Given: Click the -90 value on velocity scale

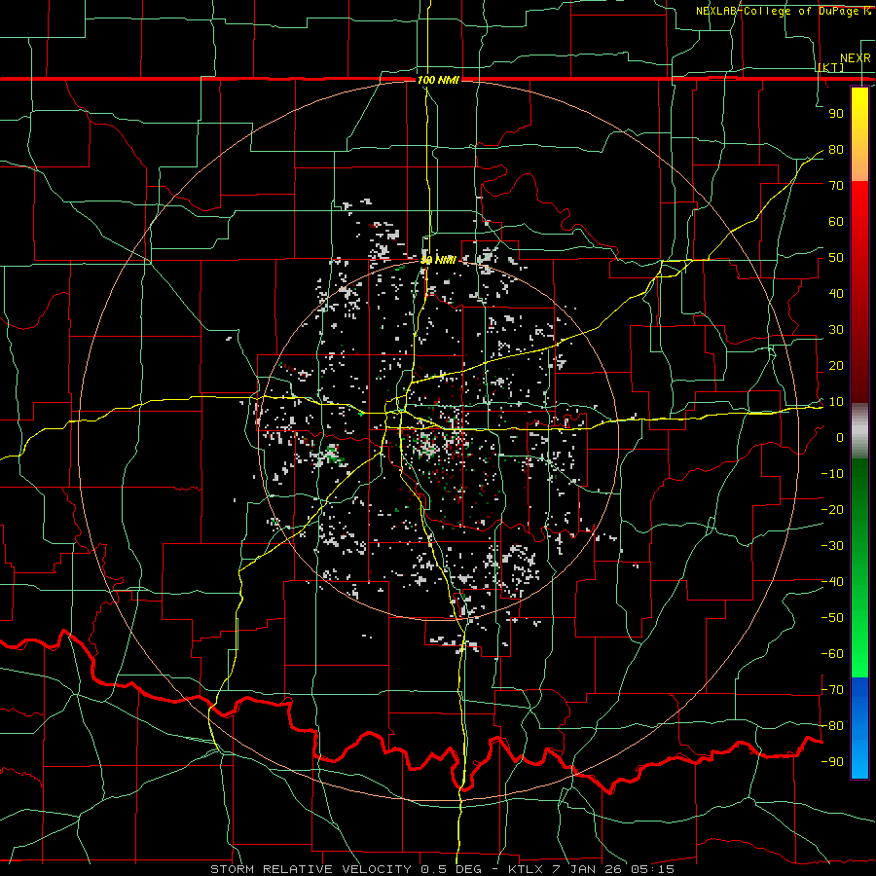Looking at the screenshot, I should [x=832, y=762].
